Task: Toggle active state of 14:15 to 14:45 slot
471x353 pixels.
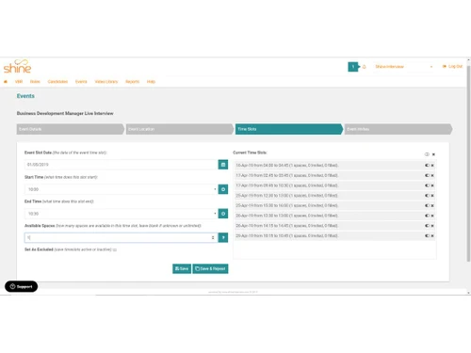Action: click(x=427, y=226)
